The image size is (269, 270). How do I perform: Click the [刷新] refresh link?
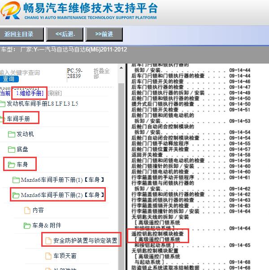[55, 93]
